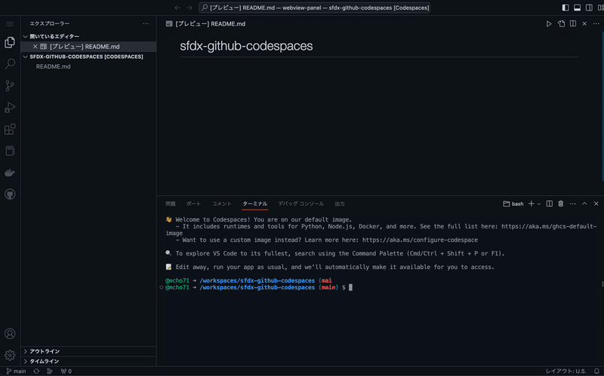This screenshot has width=604, height=376.
Task: Open the aka.ms/ghcs-default-image link in terminal
Action: [549, 227]
